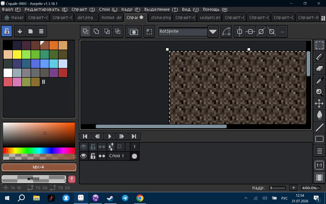
Task: Open the palette options hamburger menu
Action: 41,31
